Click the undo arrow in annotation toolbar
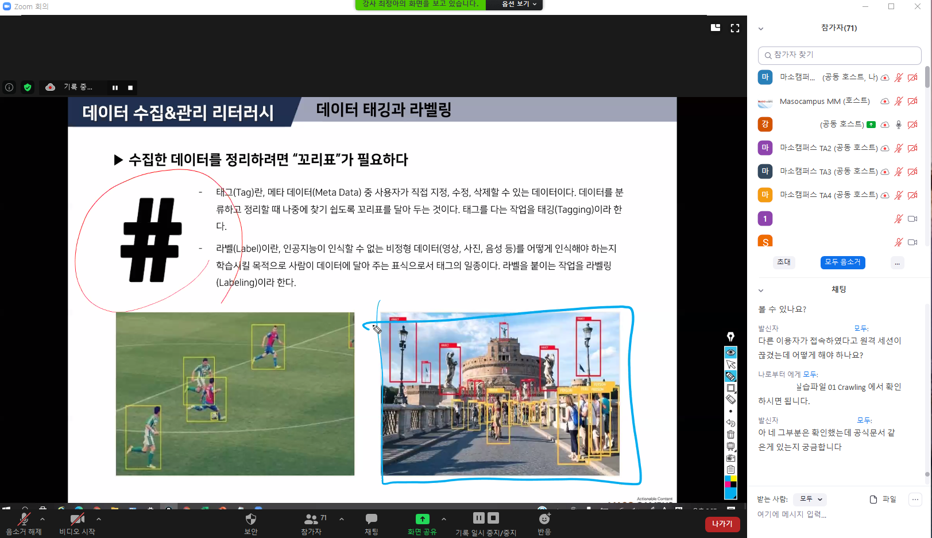 [x=730, y=423]
